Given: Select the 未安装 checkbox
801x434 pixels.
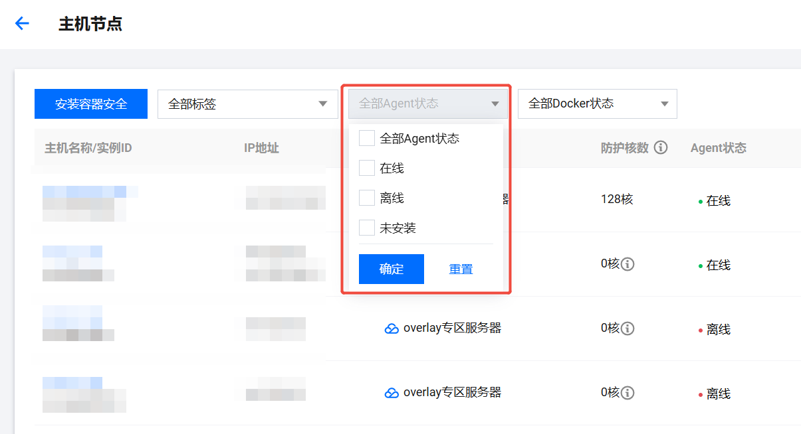Looking at the screenshot, I should coord(367,228).
